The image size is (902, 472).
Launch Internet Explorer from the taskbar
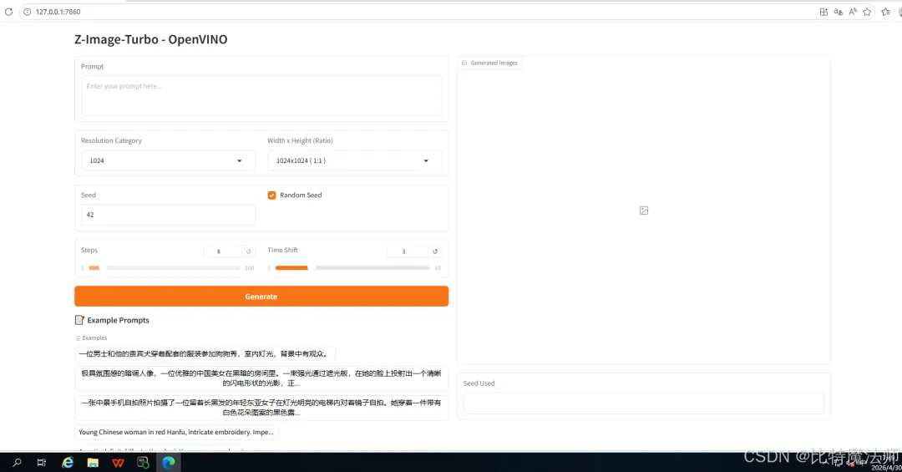click(x=68, y=462)
